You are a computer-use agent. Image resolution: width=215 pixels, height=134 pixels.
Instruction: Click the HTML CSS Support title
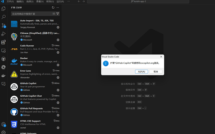coord(30,121)
